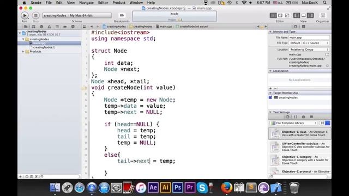The width and height of the screenshot is (349, 196).
Task: Toggle the Utilities pane view button
Action: 310,15
